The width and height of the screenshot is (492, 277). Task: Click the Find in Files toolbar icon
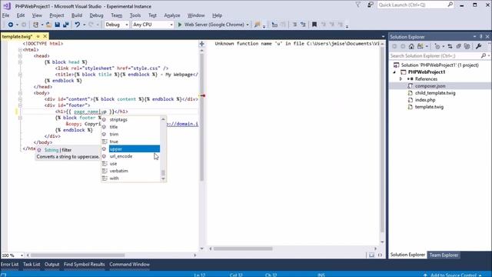tap(258, 25)
